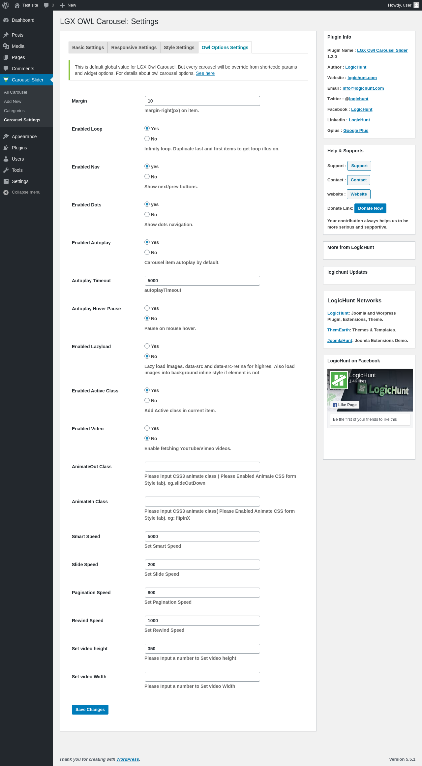Click the Like Page Facebook button
The image size is (422, 766).
click(x=345, y=405)
